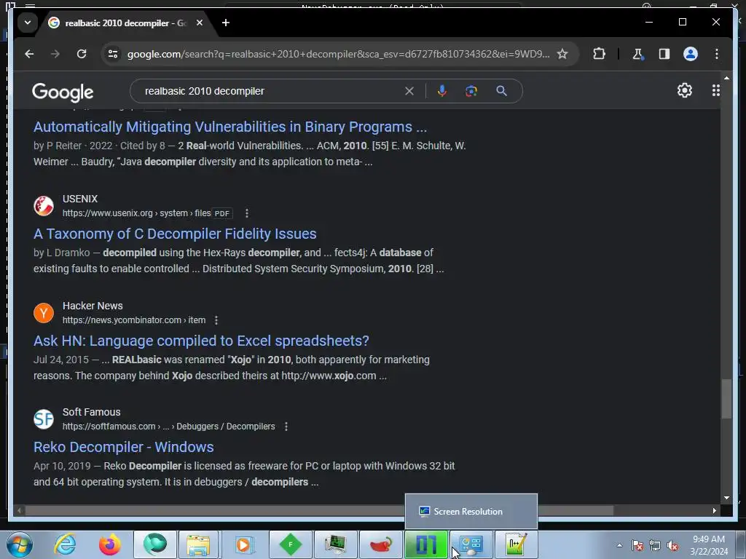Open the teal globe browser taskbar icon
This screenshot has height=559, width=746.
pyautogui.click(x=155, y=544)
